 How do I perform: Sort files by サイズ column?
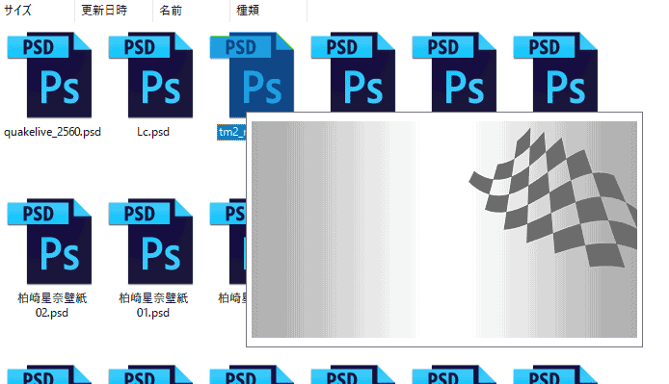click(17, 11)
